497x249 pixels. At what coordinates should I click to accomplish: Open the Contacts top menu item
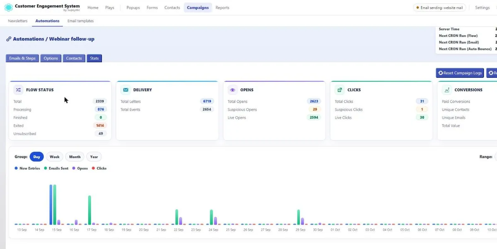[172, 7]
